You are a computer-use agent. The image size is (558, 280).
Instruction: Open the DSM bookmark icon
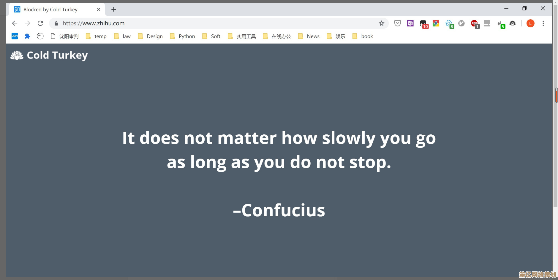[15, 36]
